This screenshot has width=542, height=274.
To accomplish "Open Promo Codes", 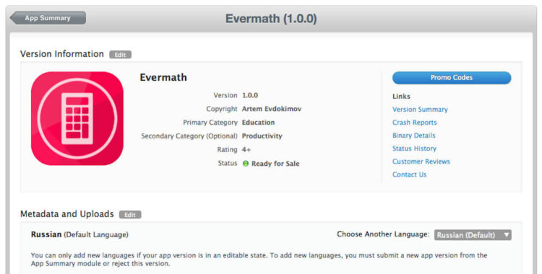I will 452,78.
